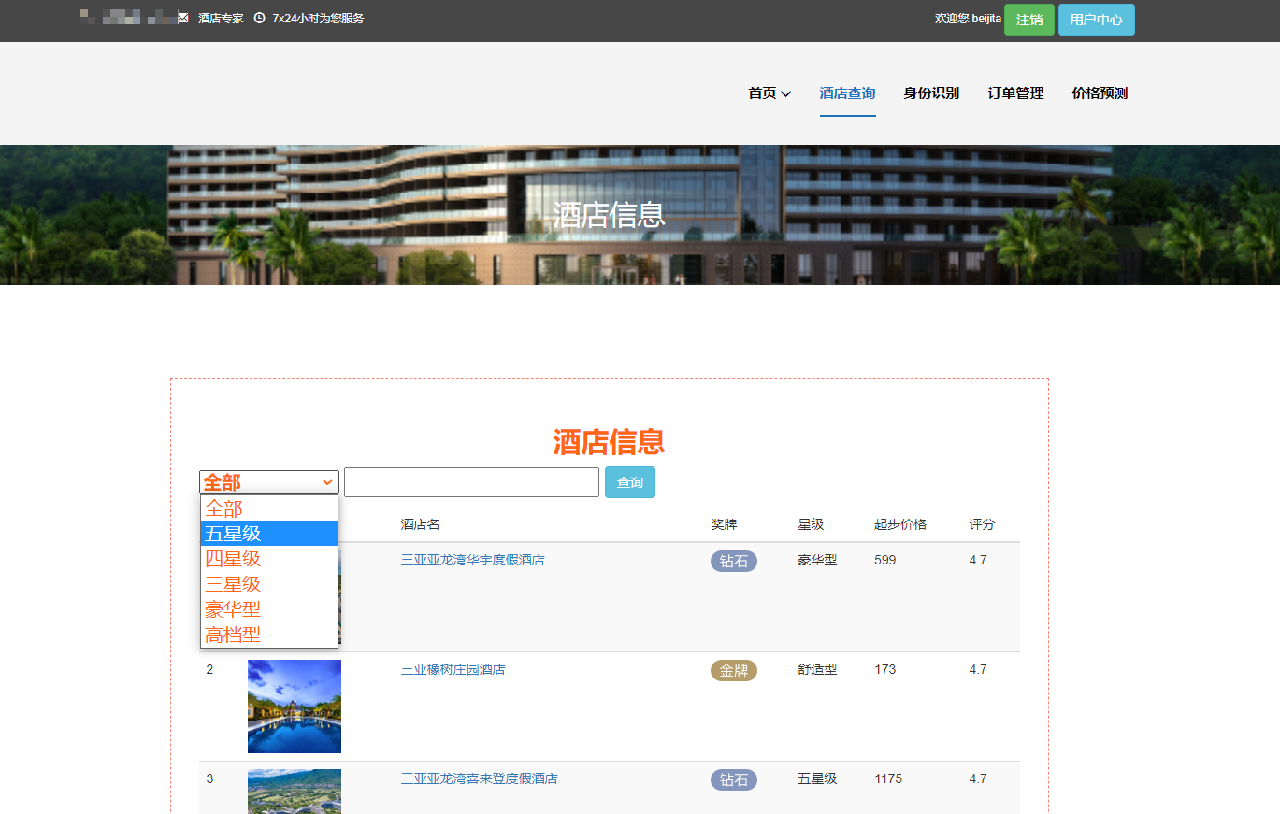Viewport: 1280px width, 814px height.
Task: Focus the hotel search text field
Action: (x=471, y=482)
